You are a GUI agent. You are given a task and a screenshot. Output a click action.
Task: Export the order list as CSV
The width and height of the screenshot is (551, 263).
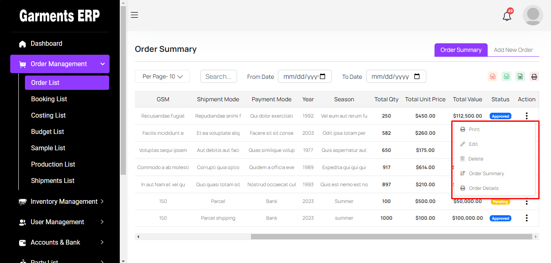[x=506, y=76]
